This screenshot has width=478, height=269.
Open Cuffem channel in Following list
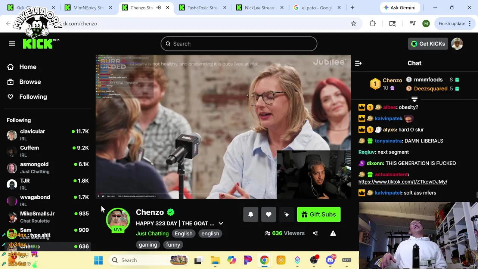(x=47, y=151)
